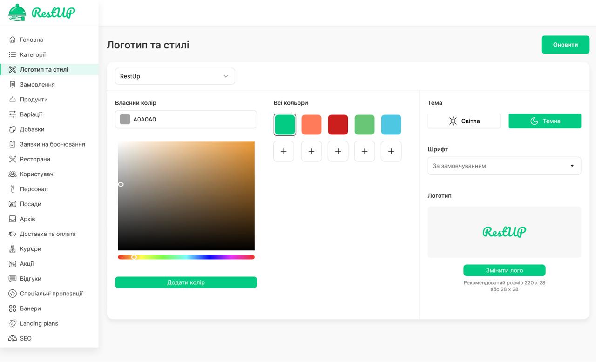
Task: Click the courier icon next to Кур'єри
Action: coord(13,249)
